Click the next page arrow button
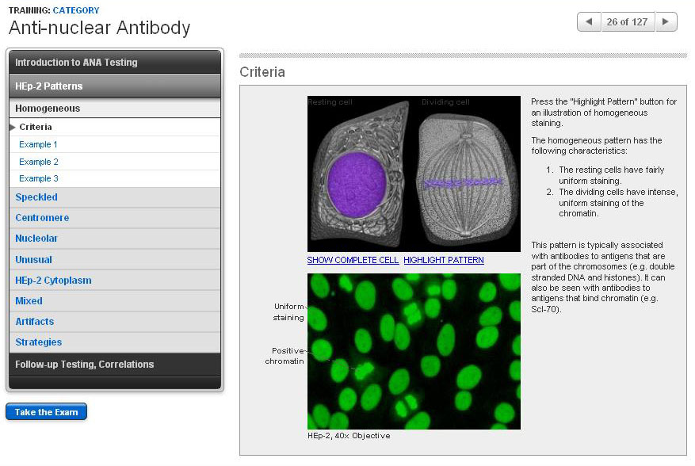This screenshot has height=466, width=695. coord(666,22)
